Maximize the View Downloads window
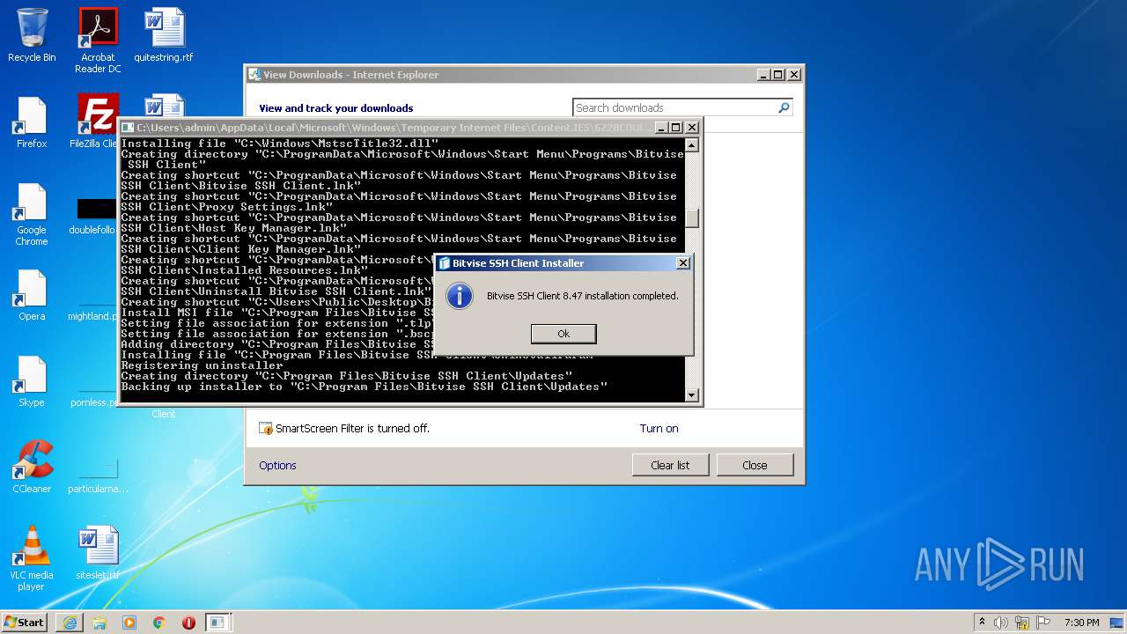 pyautogui.click(x=777, y=75)
